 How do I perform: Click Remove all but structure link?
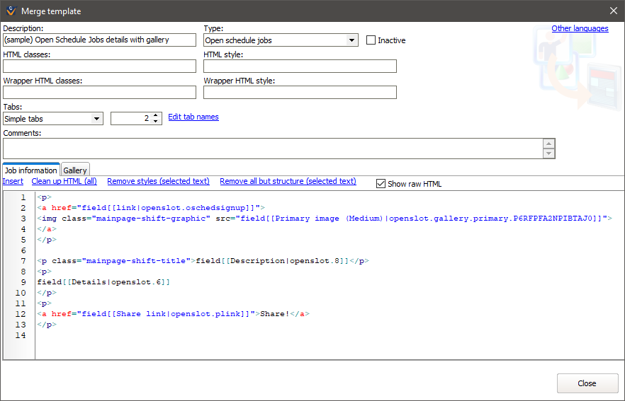pos(288,182)
